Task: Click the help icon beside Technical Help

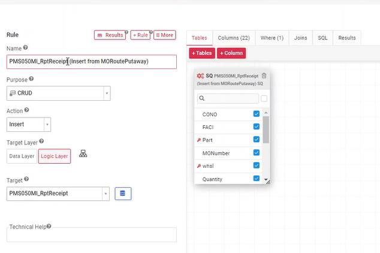Action: coord(49,227)
